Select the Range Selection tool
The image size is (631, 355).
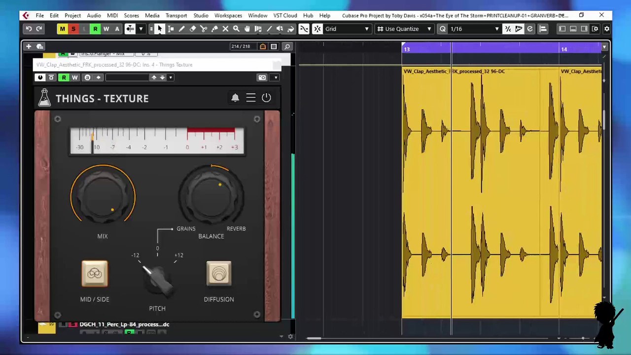[171, 29]
